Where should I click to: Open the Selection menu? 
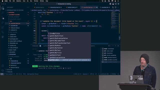point(19,1)
